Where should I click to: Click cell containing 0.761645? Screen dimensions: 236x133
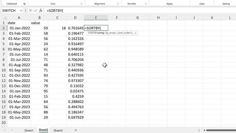tap(75, 28)
